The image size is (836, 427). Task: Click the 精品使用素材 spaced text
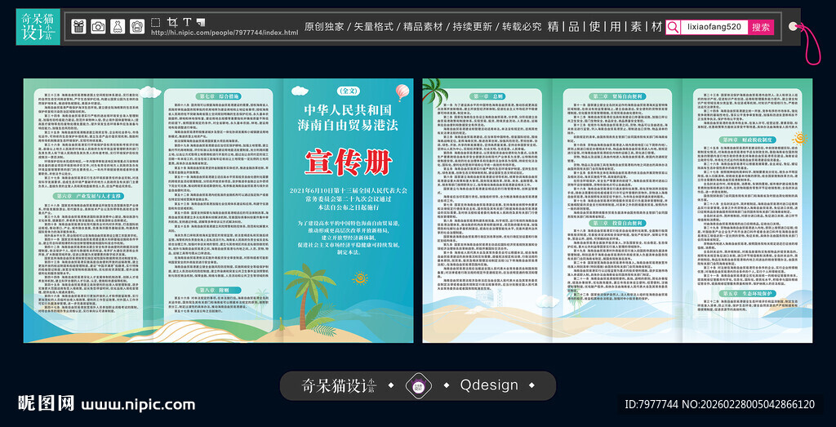tap(605, 27)
